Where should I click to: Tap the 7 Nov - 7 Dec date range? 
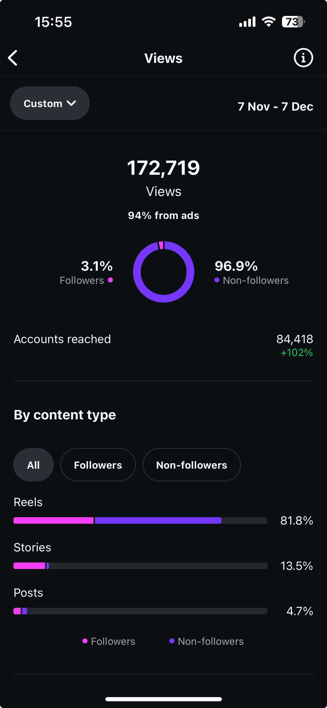coord(275,107)
